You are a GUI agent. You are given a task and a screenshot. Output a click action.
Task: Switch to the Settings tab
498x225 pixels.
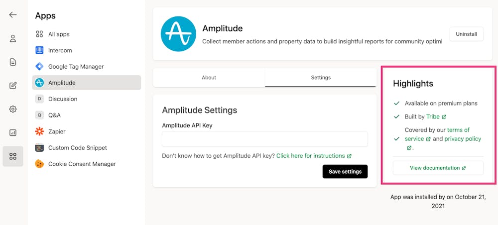321,78
